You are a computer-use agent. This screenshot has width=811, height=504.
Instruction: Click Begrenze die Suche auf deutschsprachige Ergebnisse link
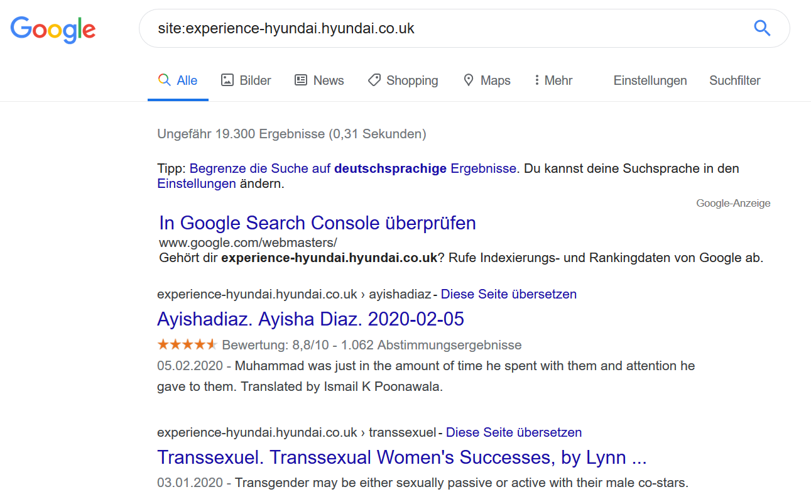pyautogui.click(x=353, y=168)
